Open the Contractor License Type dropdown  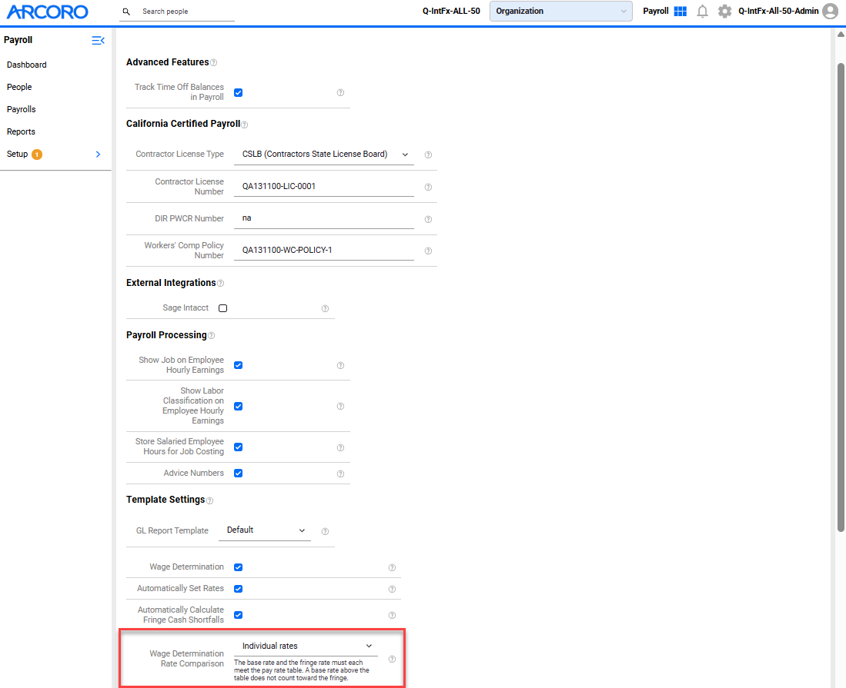point(324,155)
